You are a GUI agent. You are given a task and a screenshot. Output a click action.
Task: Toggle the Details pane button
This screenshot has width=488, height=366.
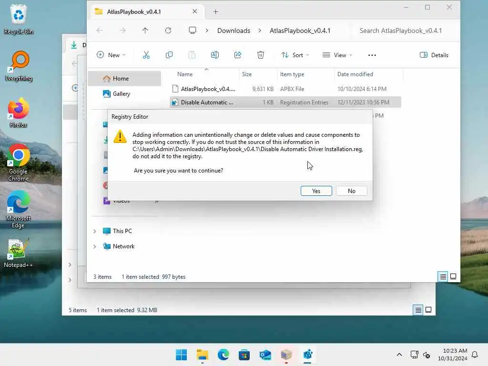[434, 55]
